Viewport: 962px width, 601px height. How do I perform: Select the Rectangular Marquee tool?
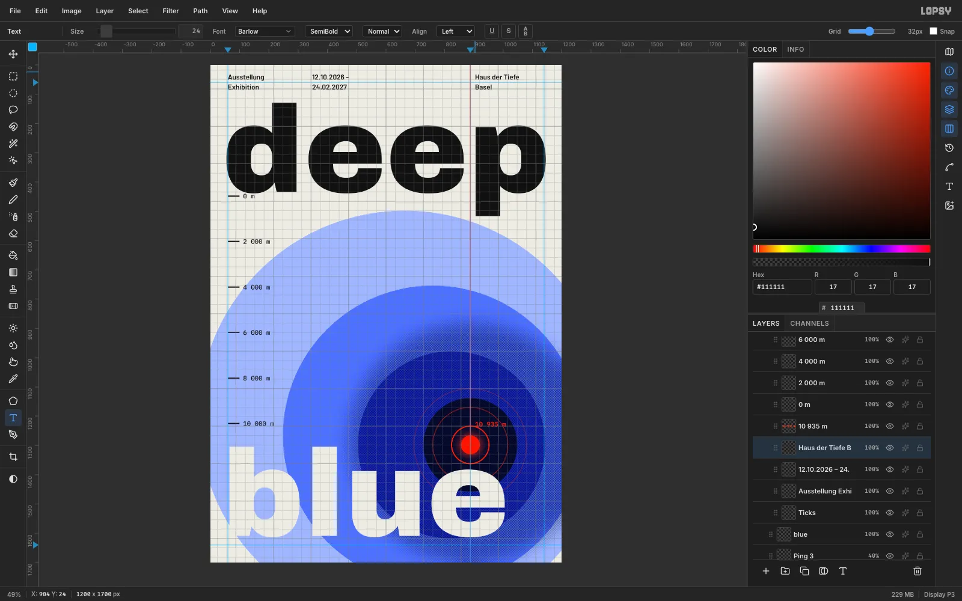tap(13, 76)
